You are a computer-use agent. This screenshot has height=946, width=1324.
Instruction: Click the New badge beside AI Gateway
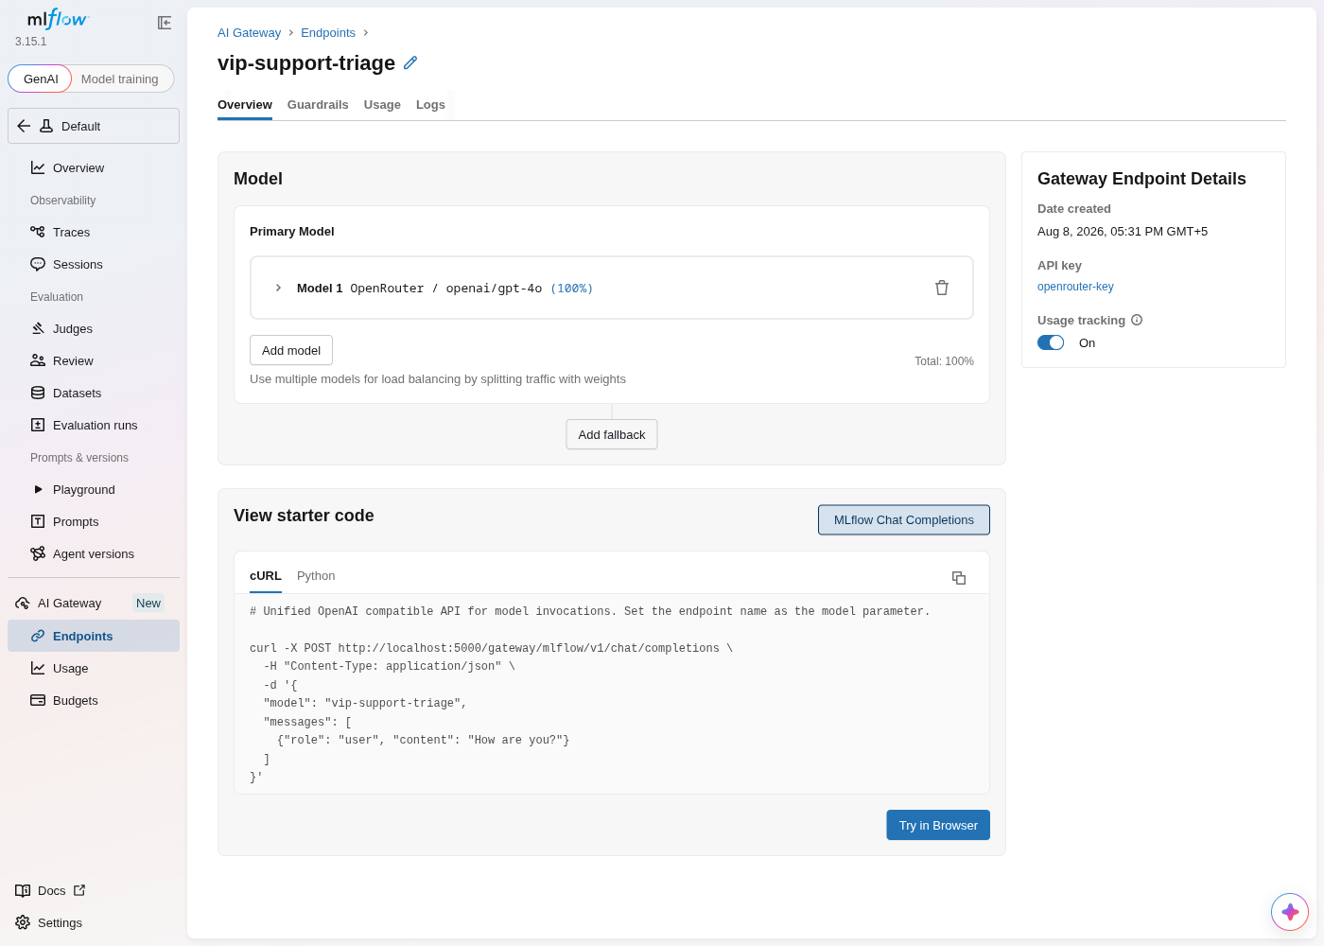click(148, 603)
